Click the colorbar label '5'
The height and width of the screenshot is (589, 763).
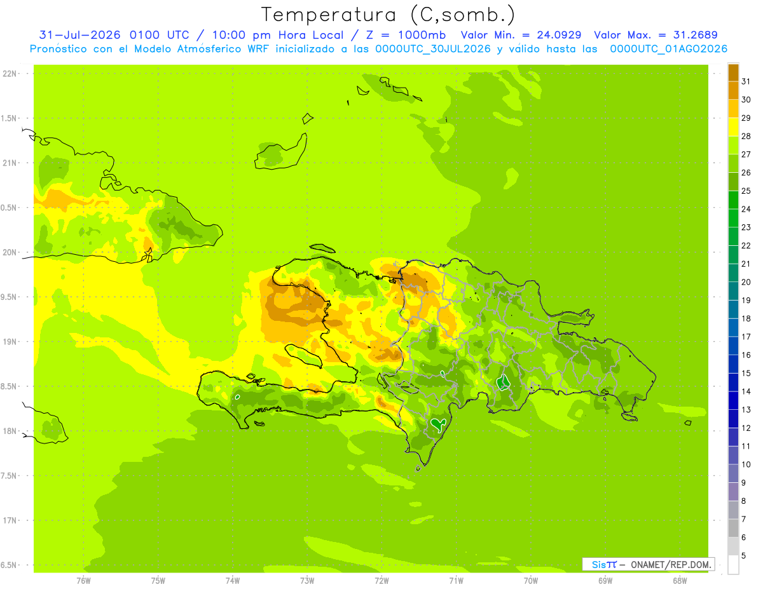click(x=744, y=555)
